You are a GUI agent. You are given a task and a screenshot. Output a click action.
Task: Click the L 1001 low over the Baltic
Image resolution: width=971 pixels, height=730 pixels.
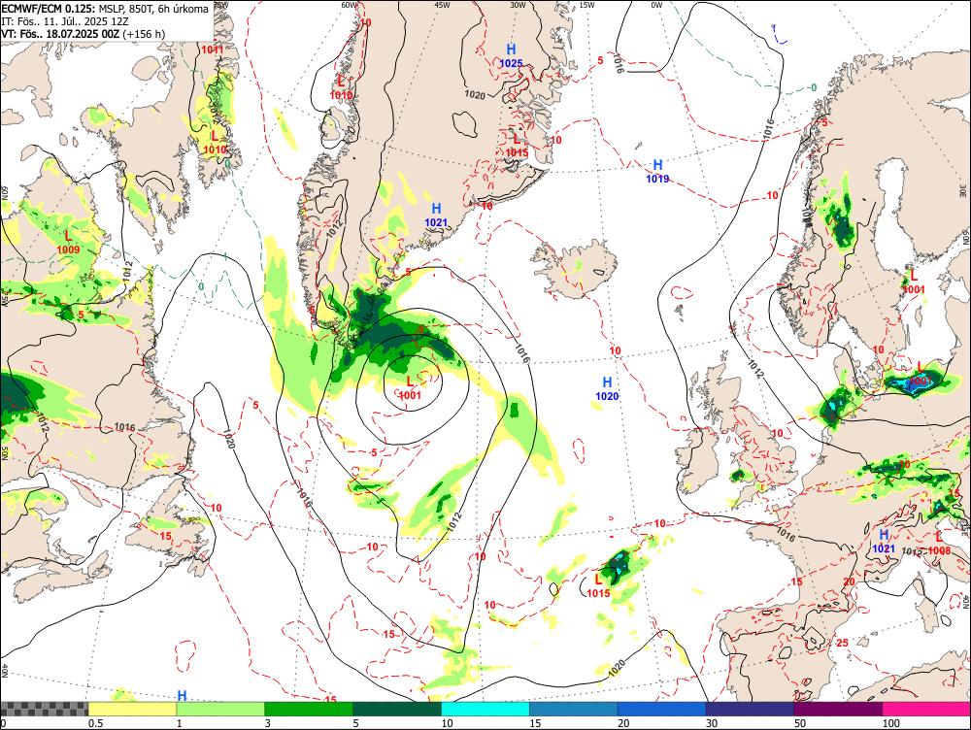(921, 374)
